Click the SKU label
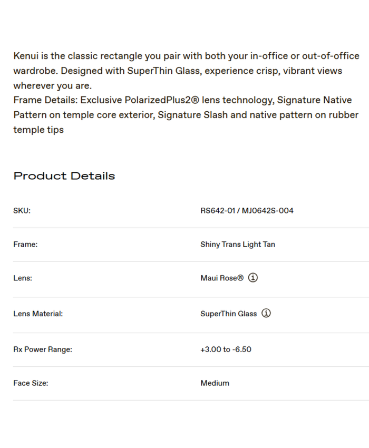The image size is (369, 448). pos(22,211)
